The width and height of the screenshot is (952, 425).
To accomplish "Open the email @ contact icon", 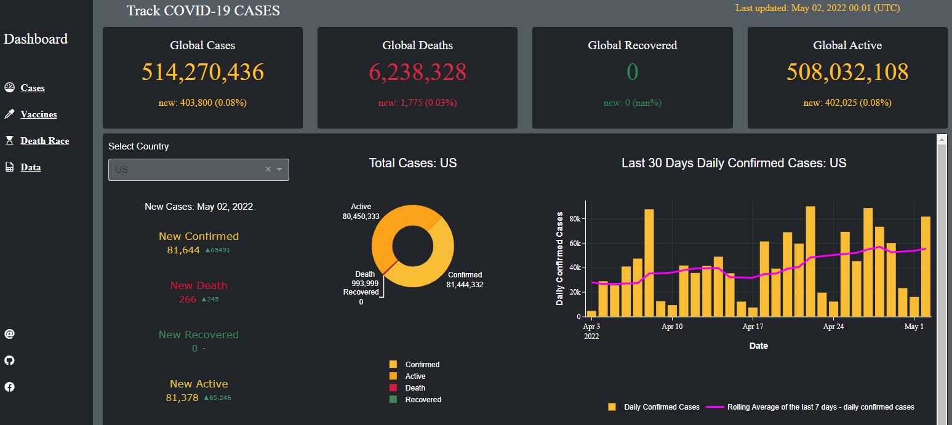I will 9,334.
